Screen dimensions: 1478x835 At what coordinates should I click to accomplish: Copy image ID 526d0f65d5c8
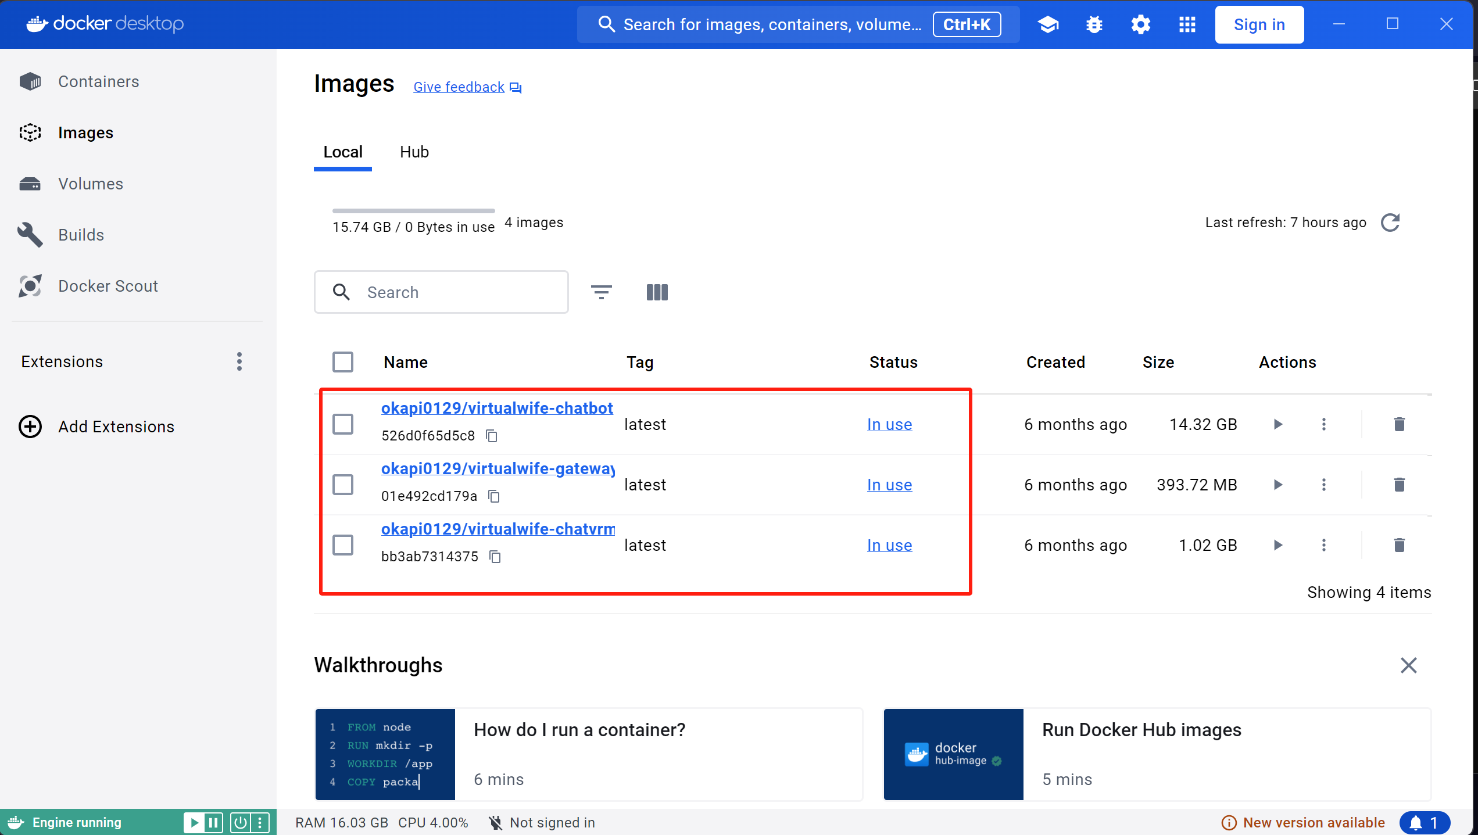click(x=492, y=436)
